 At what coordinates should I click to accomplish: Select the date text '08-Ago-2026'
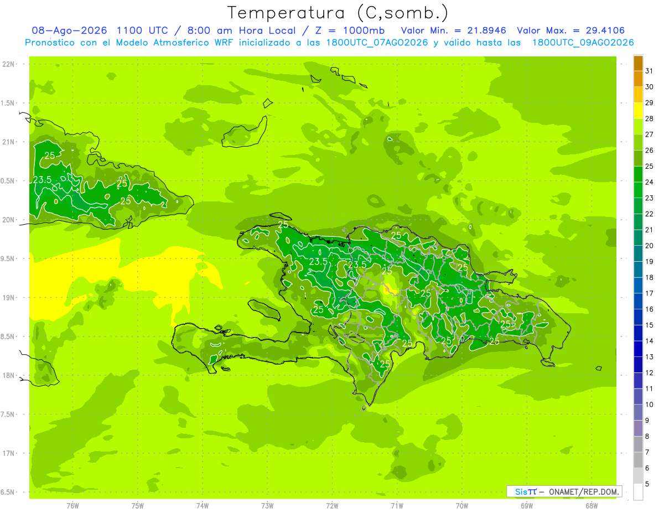pos(69,30)
